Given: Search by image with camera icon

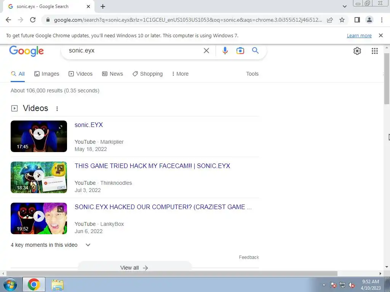Looking at the screenshot, I should click(240, 51).
